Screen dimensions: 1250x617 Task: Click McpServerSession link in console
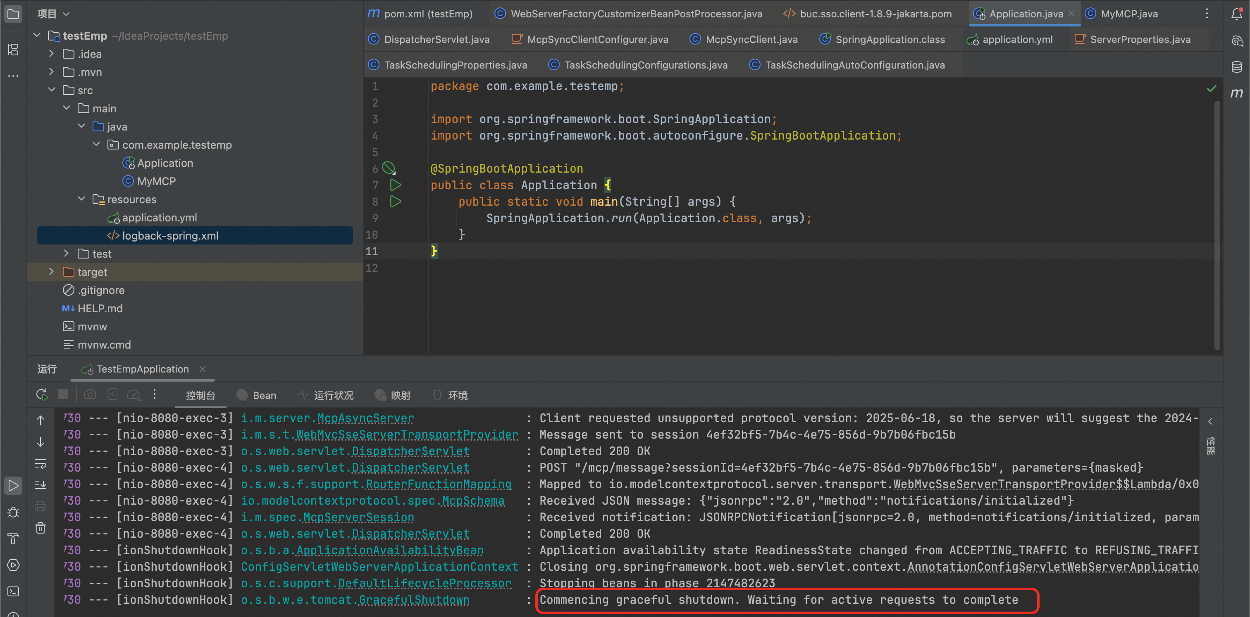pos(359,517)
